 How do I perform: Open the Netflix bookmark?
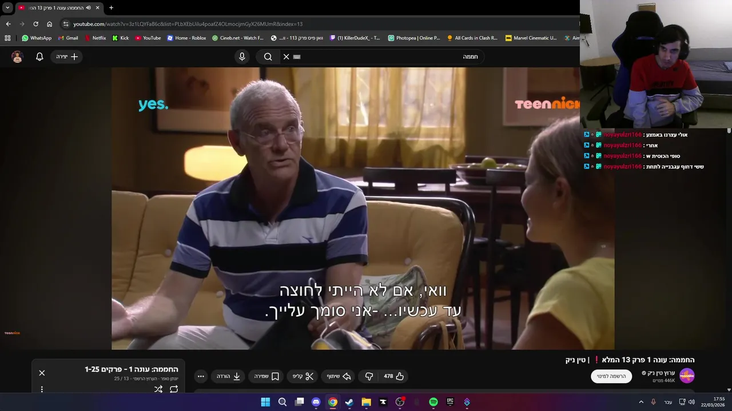[x=95, y=38]
